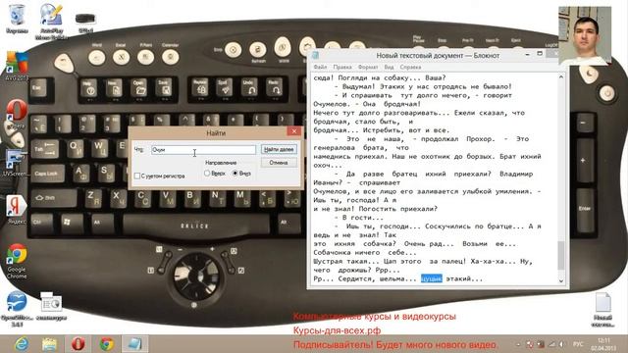Close the Найти dialog

[x=294, y=131]
